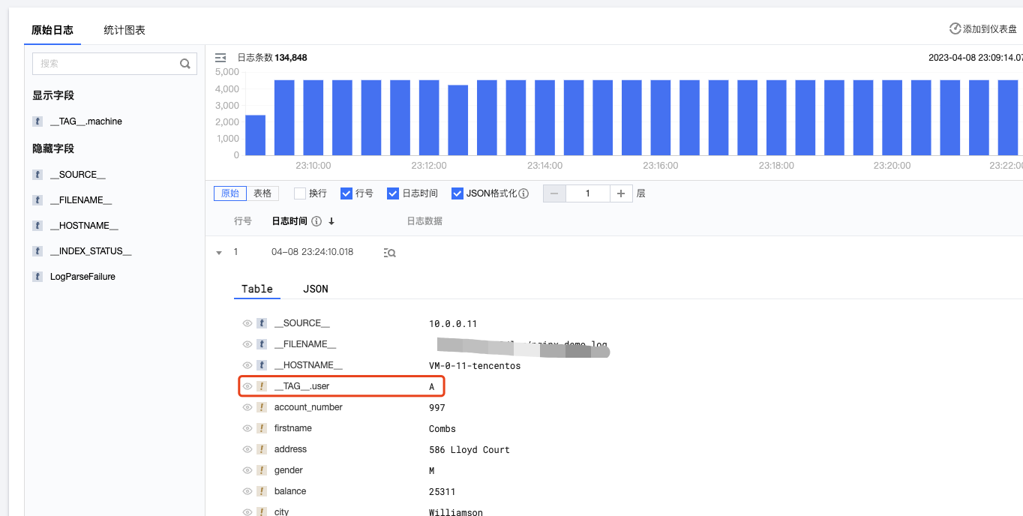This screenshot has width=1023, height=516.
Task: Sort logs using 日志时间 arrow icon
Action: pos(331,221)
